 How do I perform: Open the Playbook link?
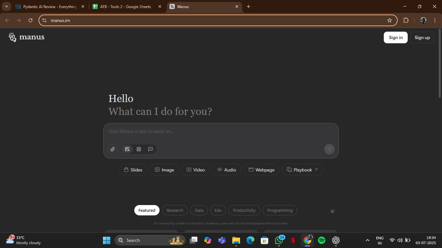pyautogui.click(x=303, y=170)
